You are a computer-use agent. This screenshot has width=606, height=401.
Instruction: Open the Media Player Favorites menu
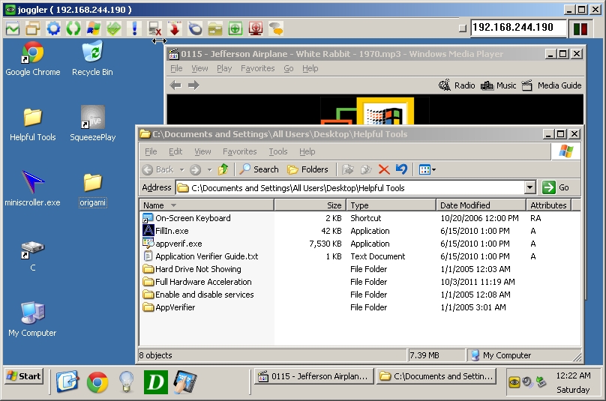[x=257, y=68]
